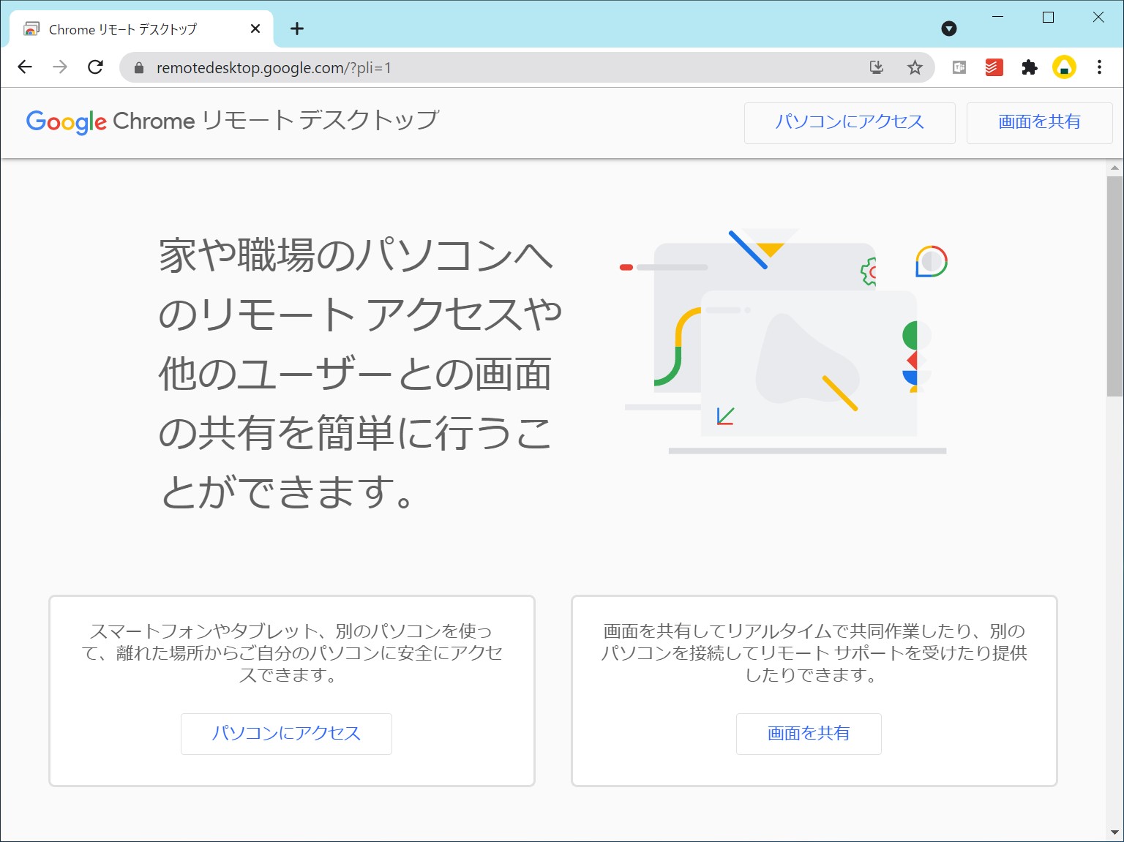
Task: Reload the current page
Action: [95, 67]
